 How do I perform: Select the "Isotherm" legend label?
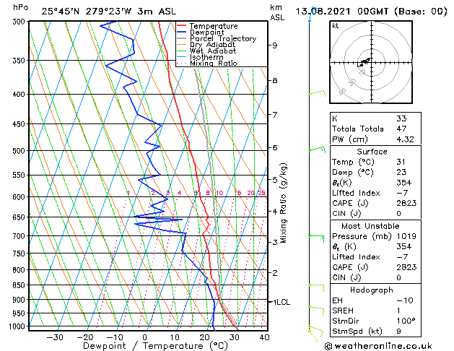point(206,57)
